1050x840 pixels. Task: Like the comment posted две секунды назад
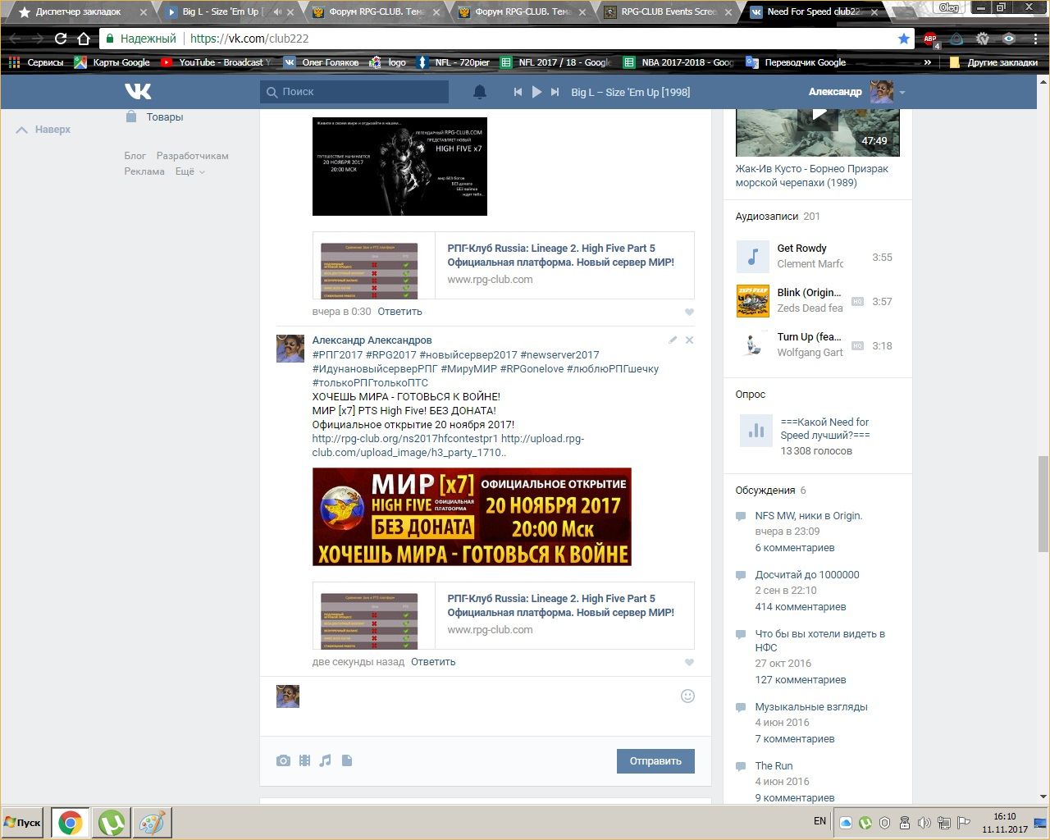click(x=689, y=662)
